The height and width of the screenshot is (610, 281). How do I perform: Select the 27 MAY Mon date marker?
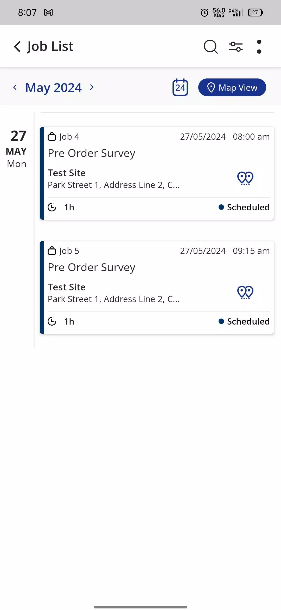pyautogui.click(x=17, y=149)
